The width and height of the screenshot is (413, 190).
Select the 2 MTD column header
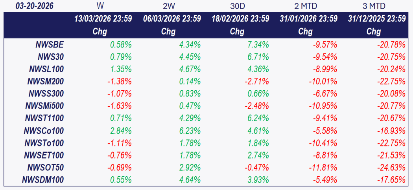click(305, 6)
